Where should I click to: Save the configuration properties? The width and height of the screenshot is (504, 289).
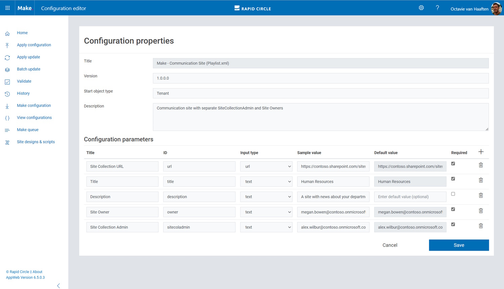[459, 245]
